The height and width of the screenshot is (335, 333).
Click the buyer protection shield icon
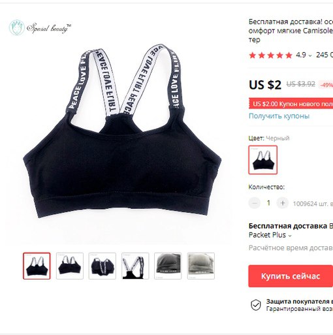click(256, 305)
